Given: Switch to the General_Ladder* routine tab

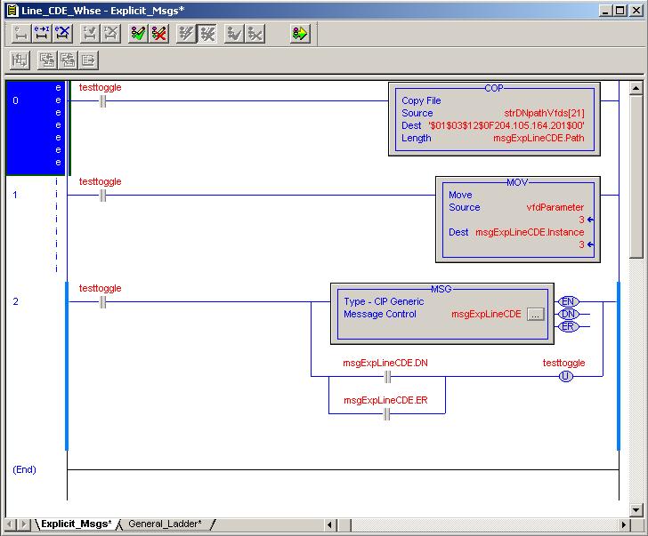Looking at the screenshot, I should point(165,524).
